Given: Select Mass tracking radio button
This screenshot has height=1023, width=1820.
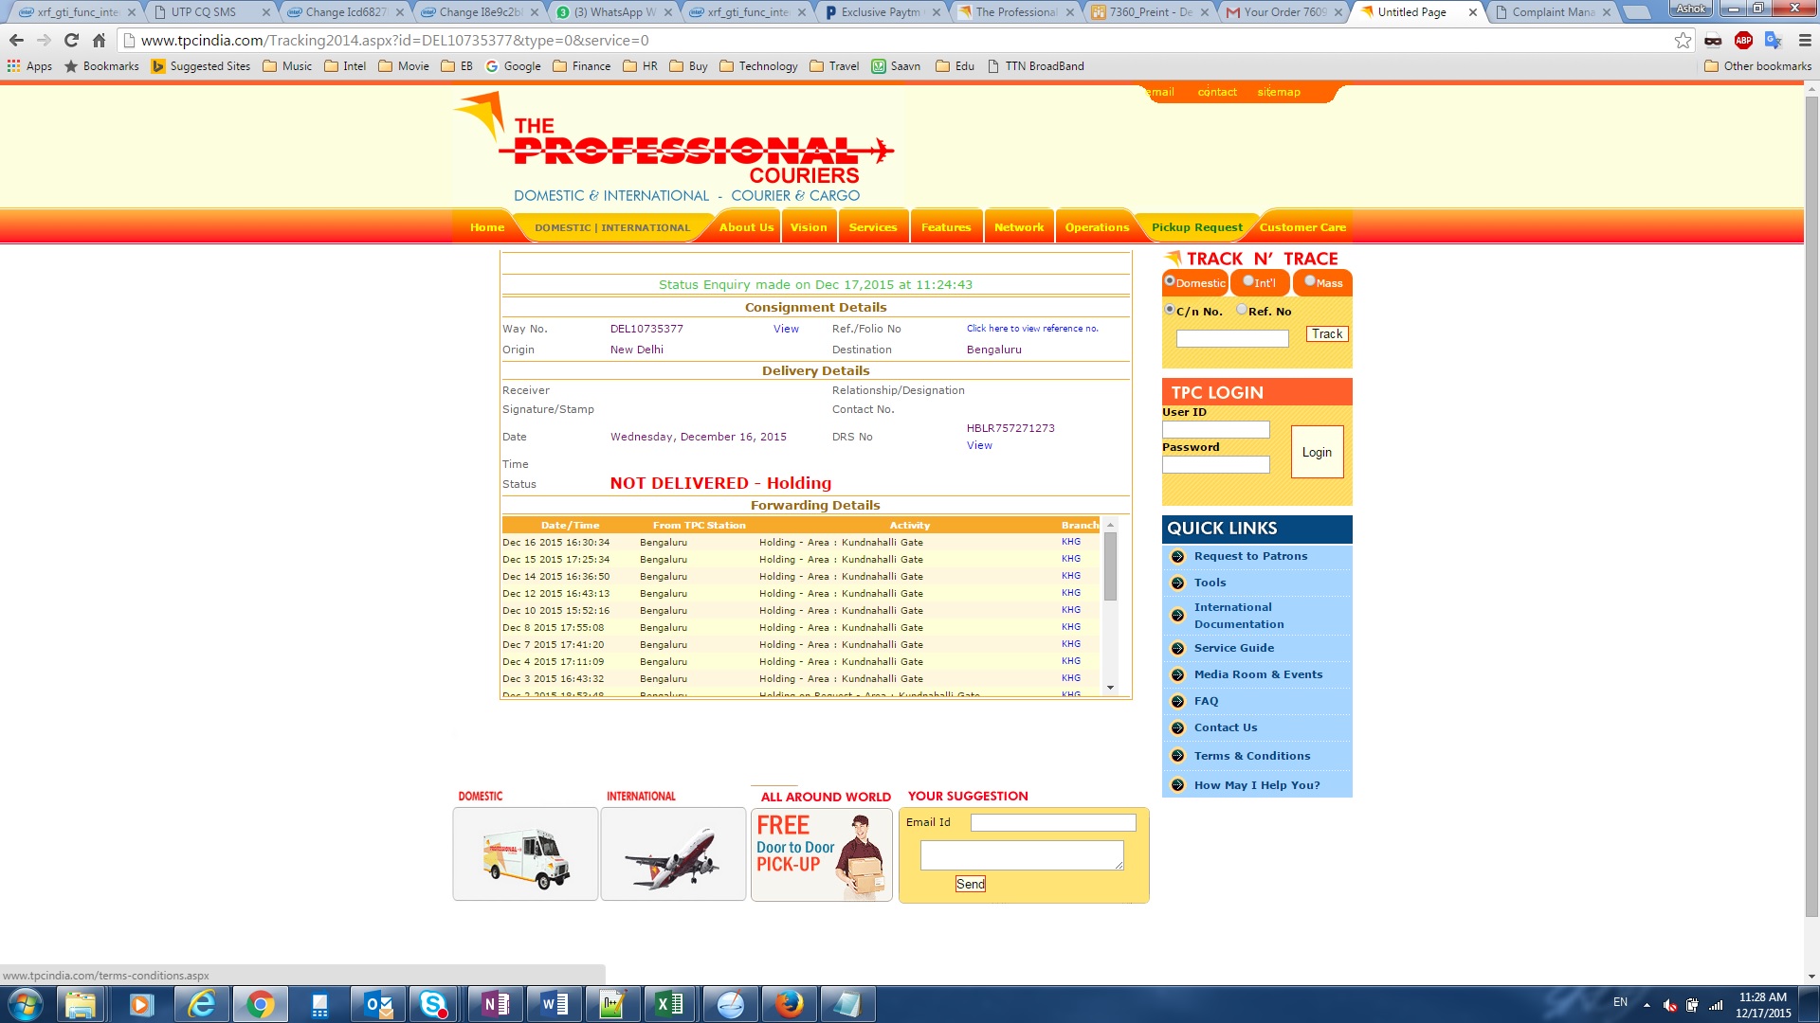Looking at the screenshot, I should click(1310, 281).
